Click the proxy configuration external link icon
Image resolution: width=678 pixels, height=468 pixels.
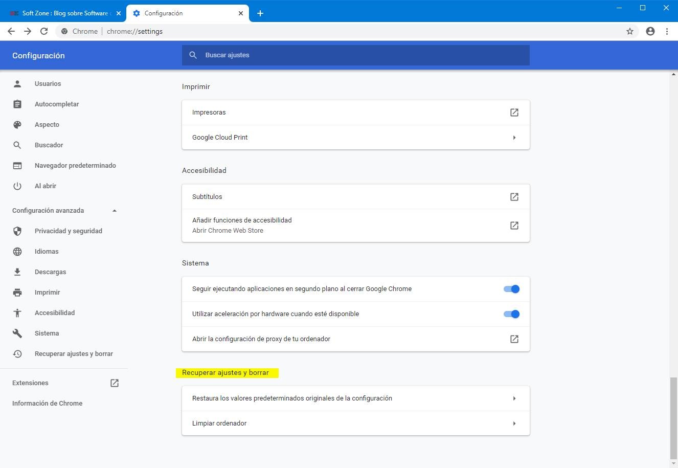click(x=514, y=339)
